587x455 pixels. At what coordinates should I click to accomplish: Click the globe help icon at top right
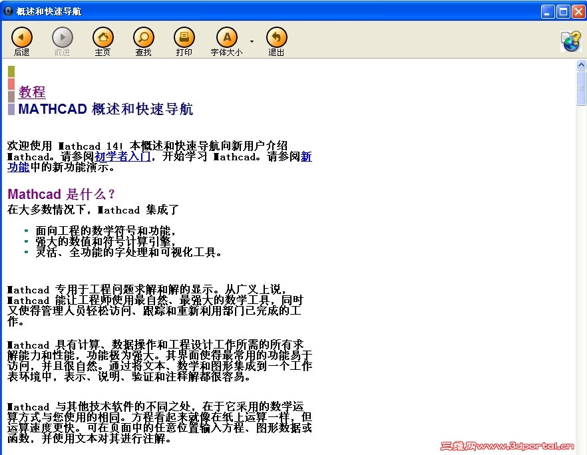[571, 41]
